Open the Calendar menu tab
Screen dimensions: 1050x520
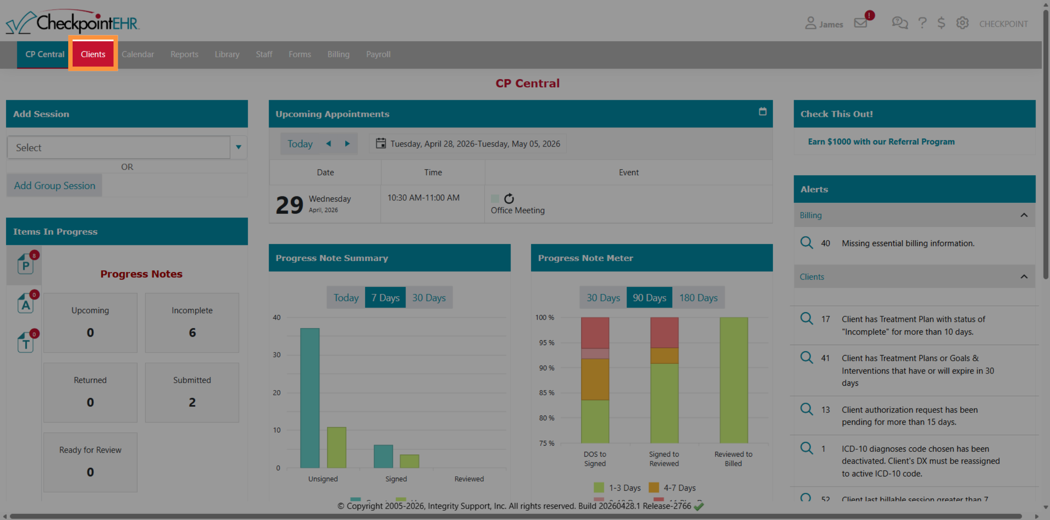click(x=138, y=54)
